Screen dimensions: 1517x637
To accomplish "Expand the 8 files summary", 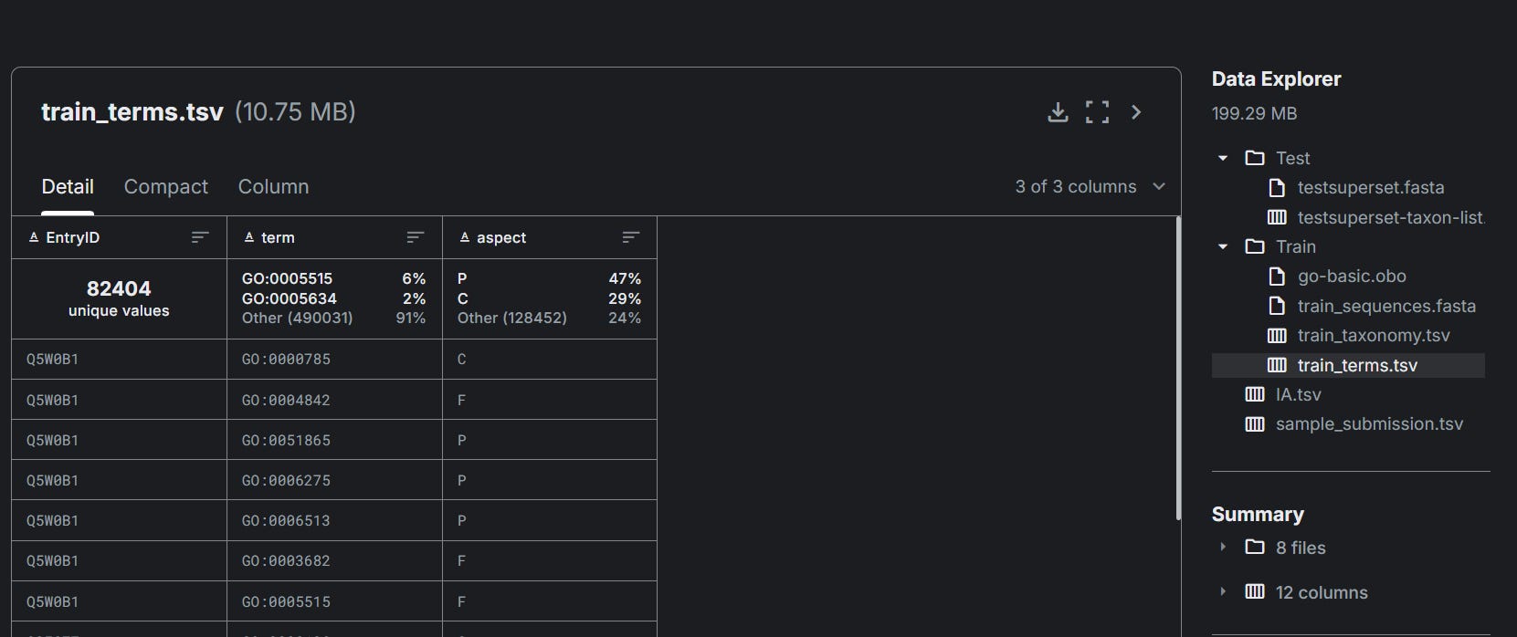I will pos(1223,547).
